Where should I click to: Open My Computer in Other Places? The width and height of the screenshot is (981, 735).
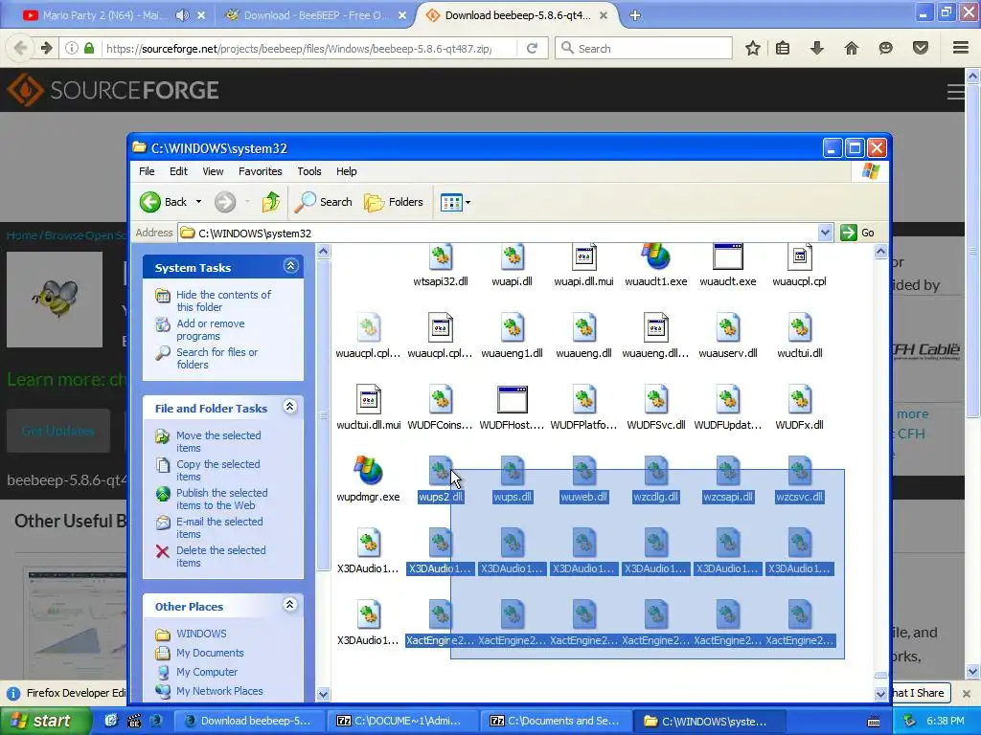coord(207,672)
